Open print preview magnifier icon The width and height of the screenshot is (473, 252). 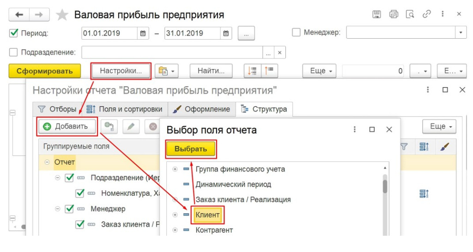pos(410,14)
